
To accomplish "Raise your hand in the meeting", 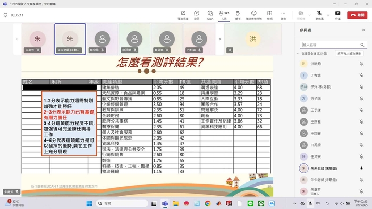I will point(238,15).
